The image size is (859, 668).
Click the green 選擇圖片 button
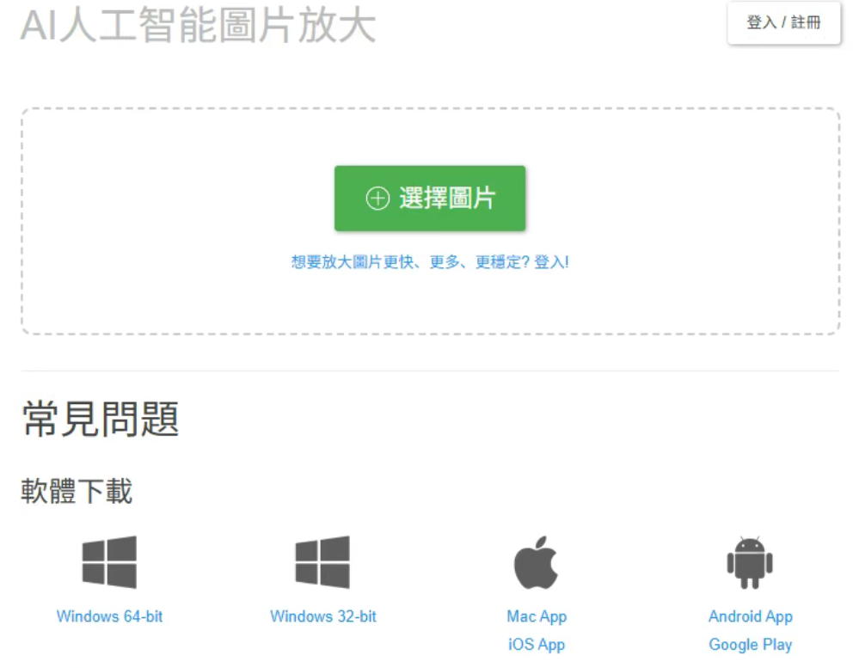(x=430, y=199)
